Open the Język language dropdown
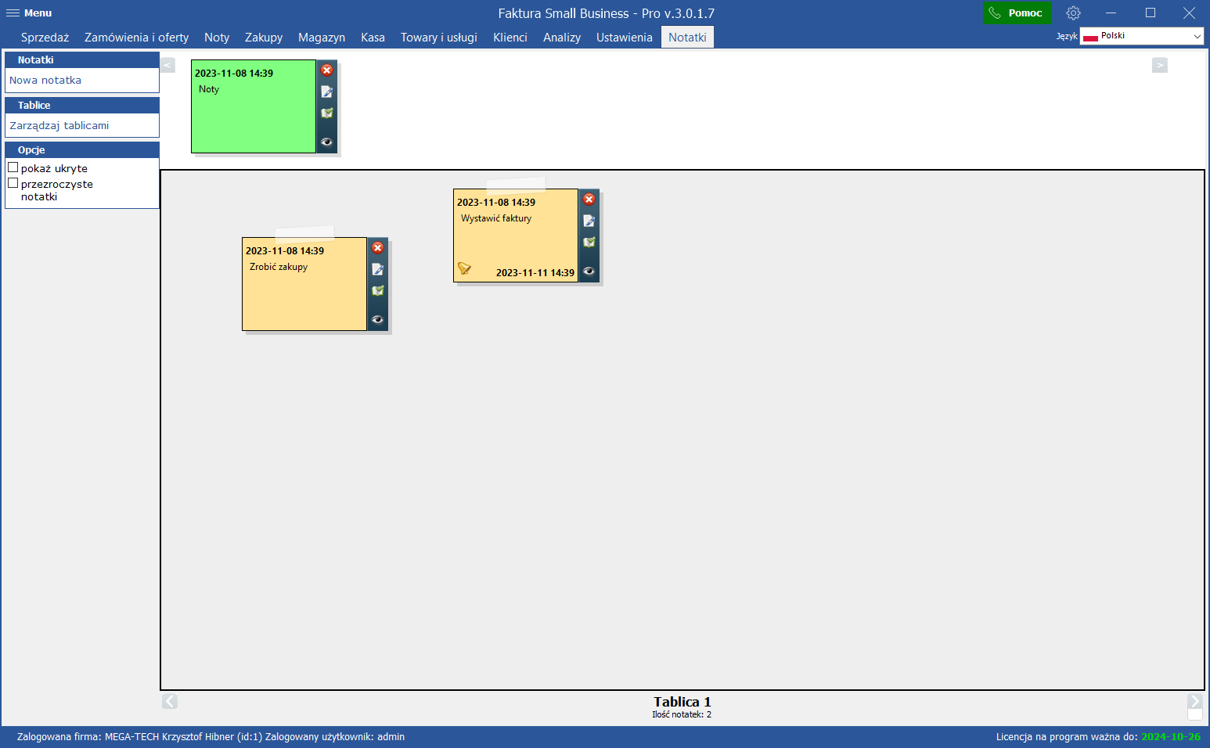1210x748 pixels. 1141,36
